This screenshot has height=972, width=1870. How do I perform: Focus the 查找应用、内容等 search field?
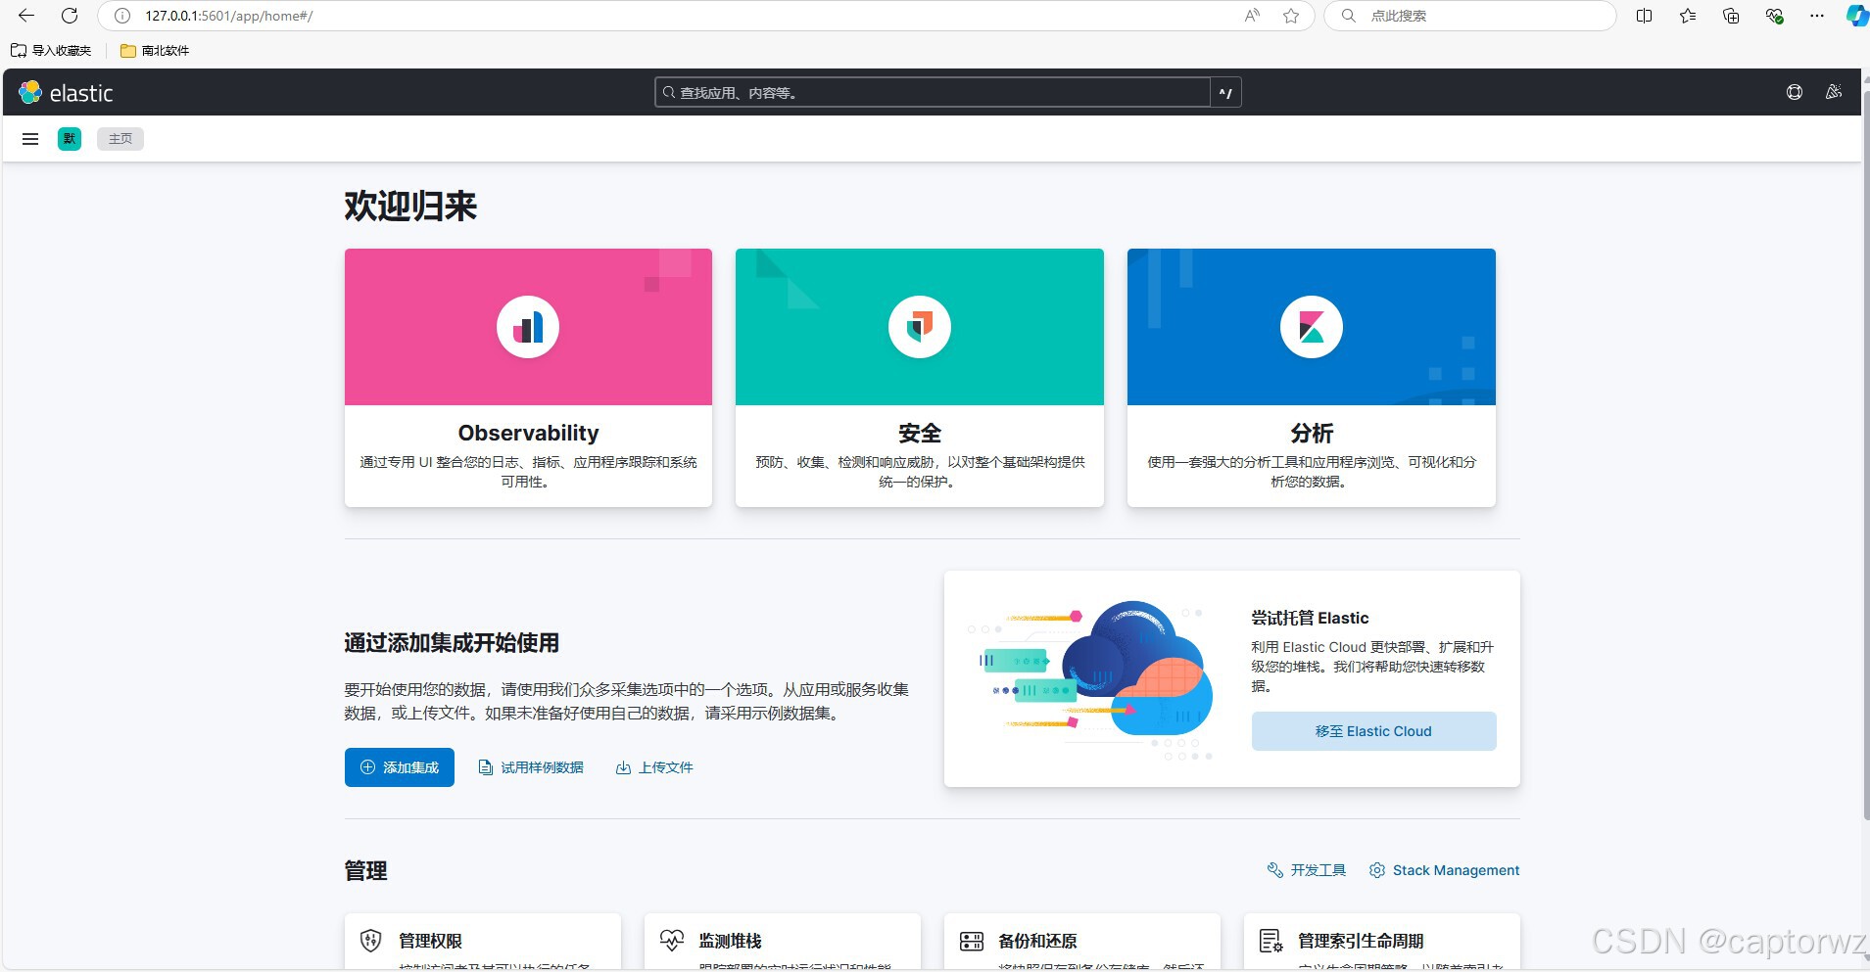933,93
